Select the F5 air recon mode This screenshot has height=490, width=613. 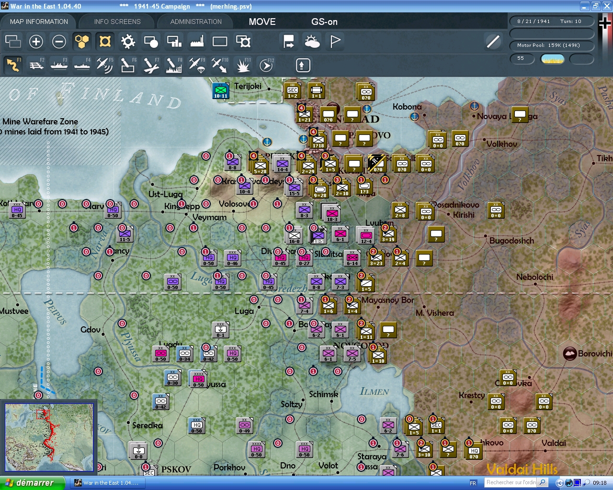click(105, 65)
